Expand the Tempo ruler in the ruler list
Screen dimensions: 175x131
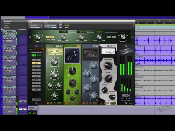2,25
